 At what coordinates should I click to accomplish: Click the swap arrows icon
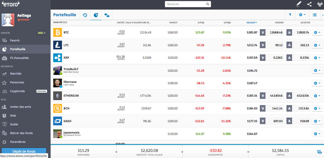tap(107, 15)
